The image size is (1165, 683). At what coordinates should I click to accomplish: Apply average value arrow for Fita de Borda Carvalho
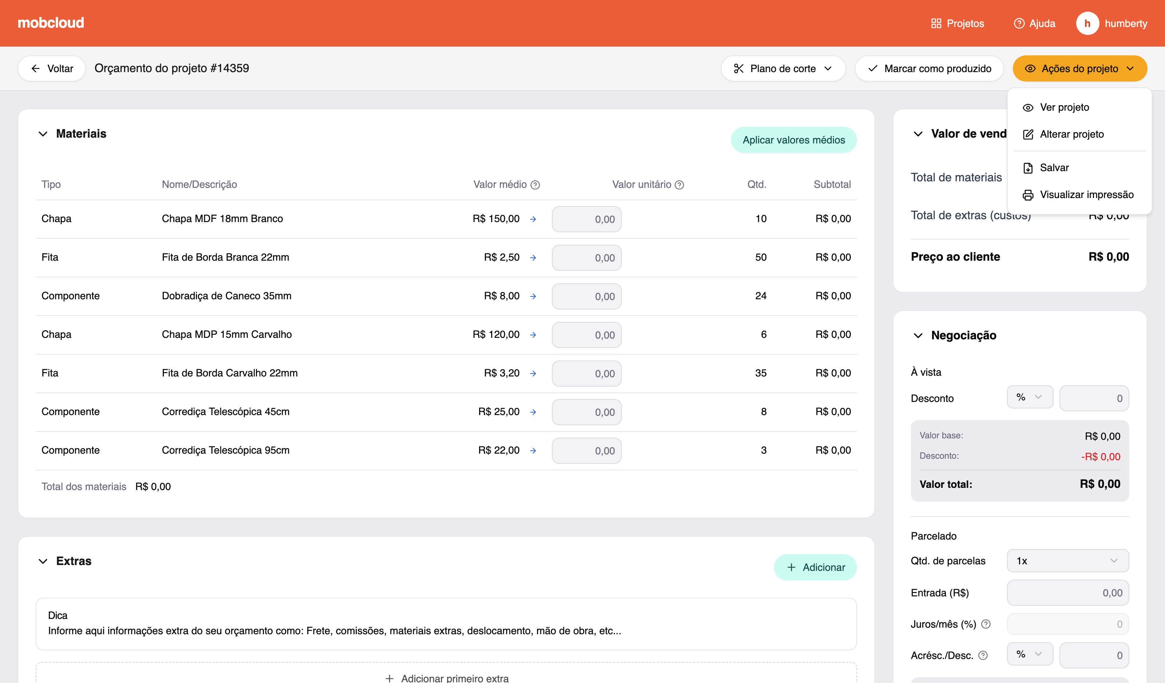click(533, 373)
